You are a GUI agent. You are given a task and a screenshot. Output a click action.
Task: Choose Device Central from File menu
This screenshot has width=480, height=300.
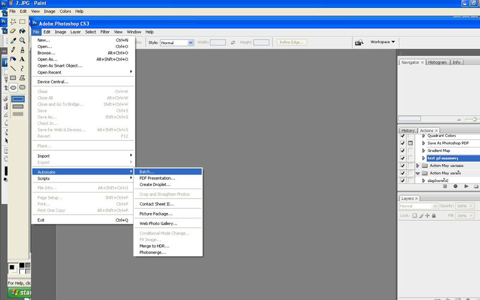pyautogui.click(x=83, y=82)
